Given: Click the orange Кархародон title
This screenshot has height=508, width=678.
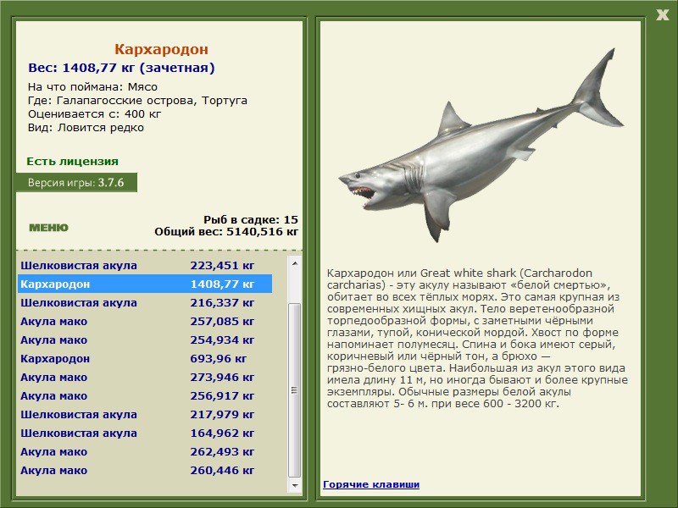Looking at the screenshot, I should click(x=161, y=49).
